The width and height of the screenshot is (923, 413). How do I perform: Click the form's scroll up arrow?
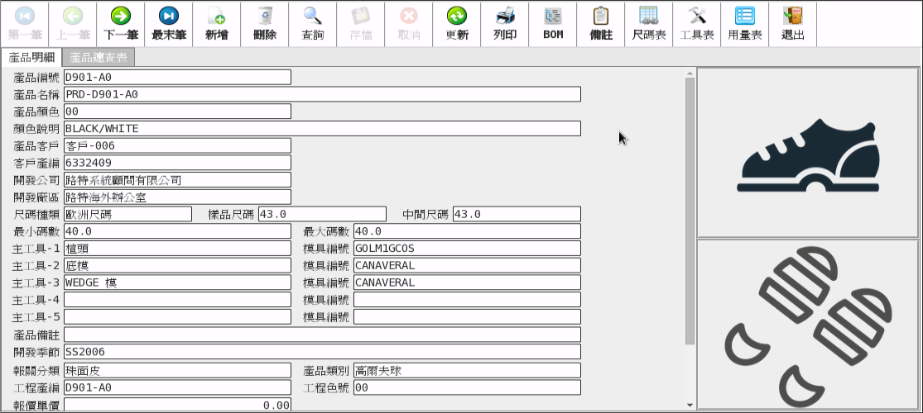click(690, 73)
